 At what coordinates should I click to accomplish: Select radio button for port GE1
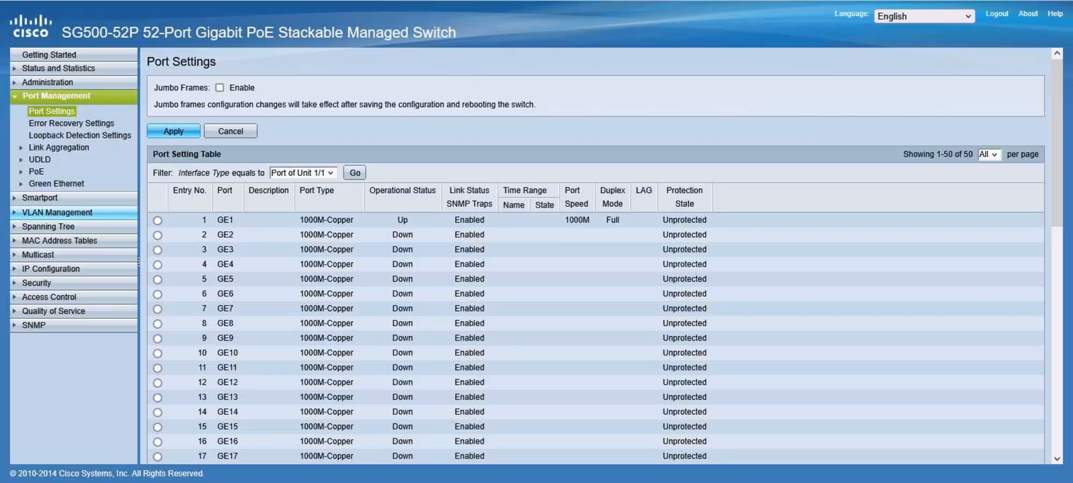pyautogui.click(x=157, y=221)
